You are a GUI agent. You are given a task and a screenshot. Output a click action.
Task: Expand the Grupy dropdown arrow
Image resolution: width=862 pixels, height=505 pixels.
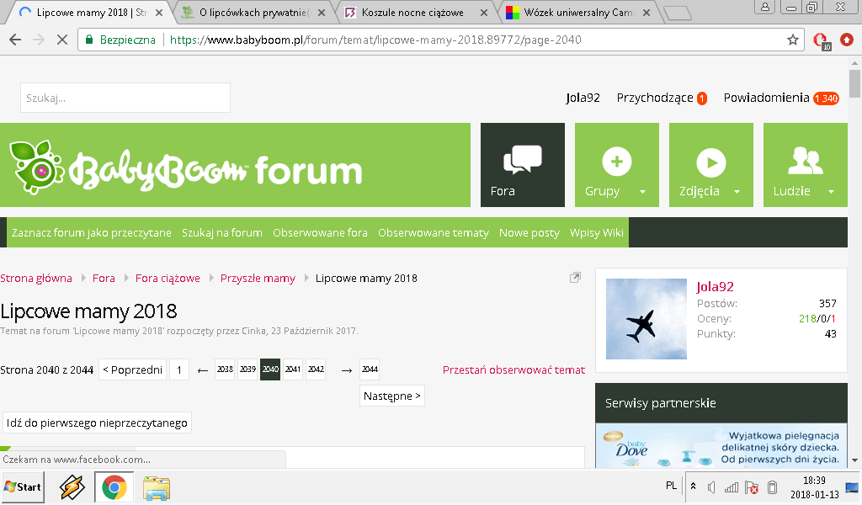click(643, 192)
